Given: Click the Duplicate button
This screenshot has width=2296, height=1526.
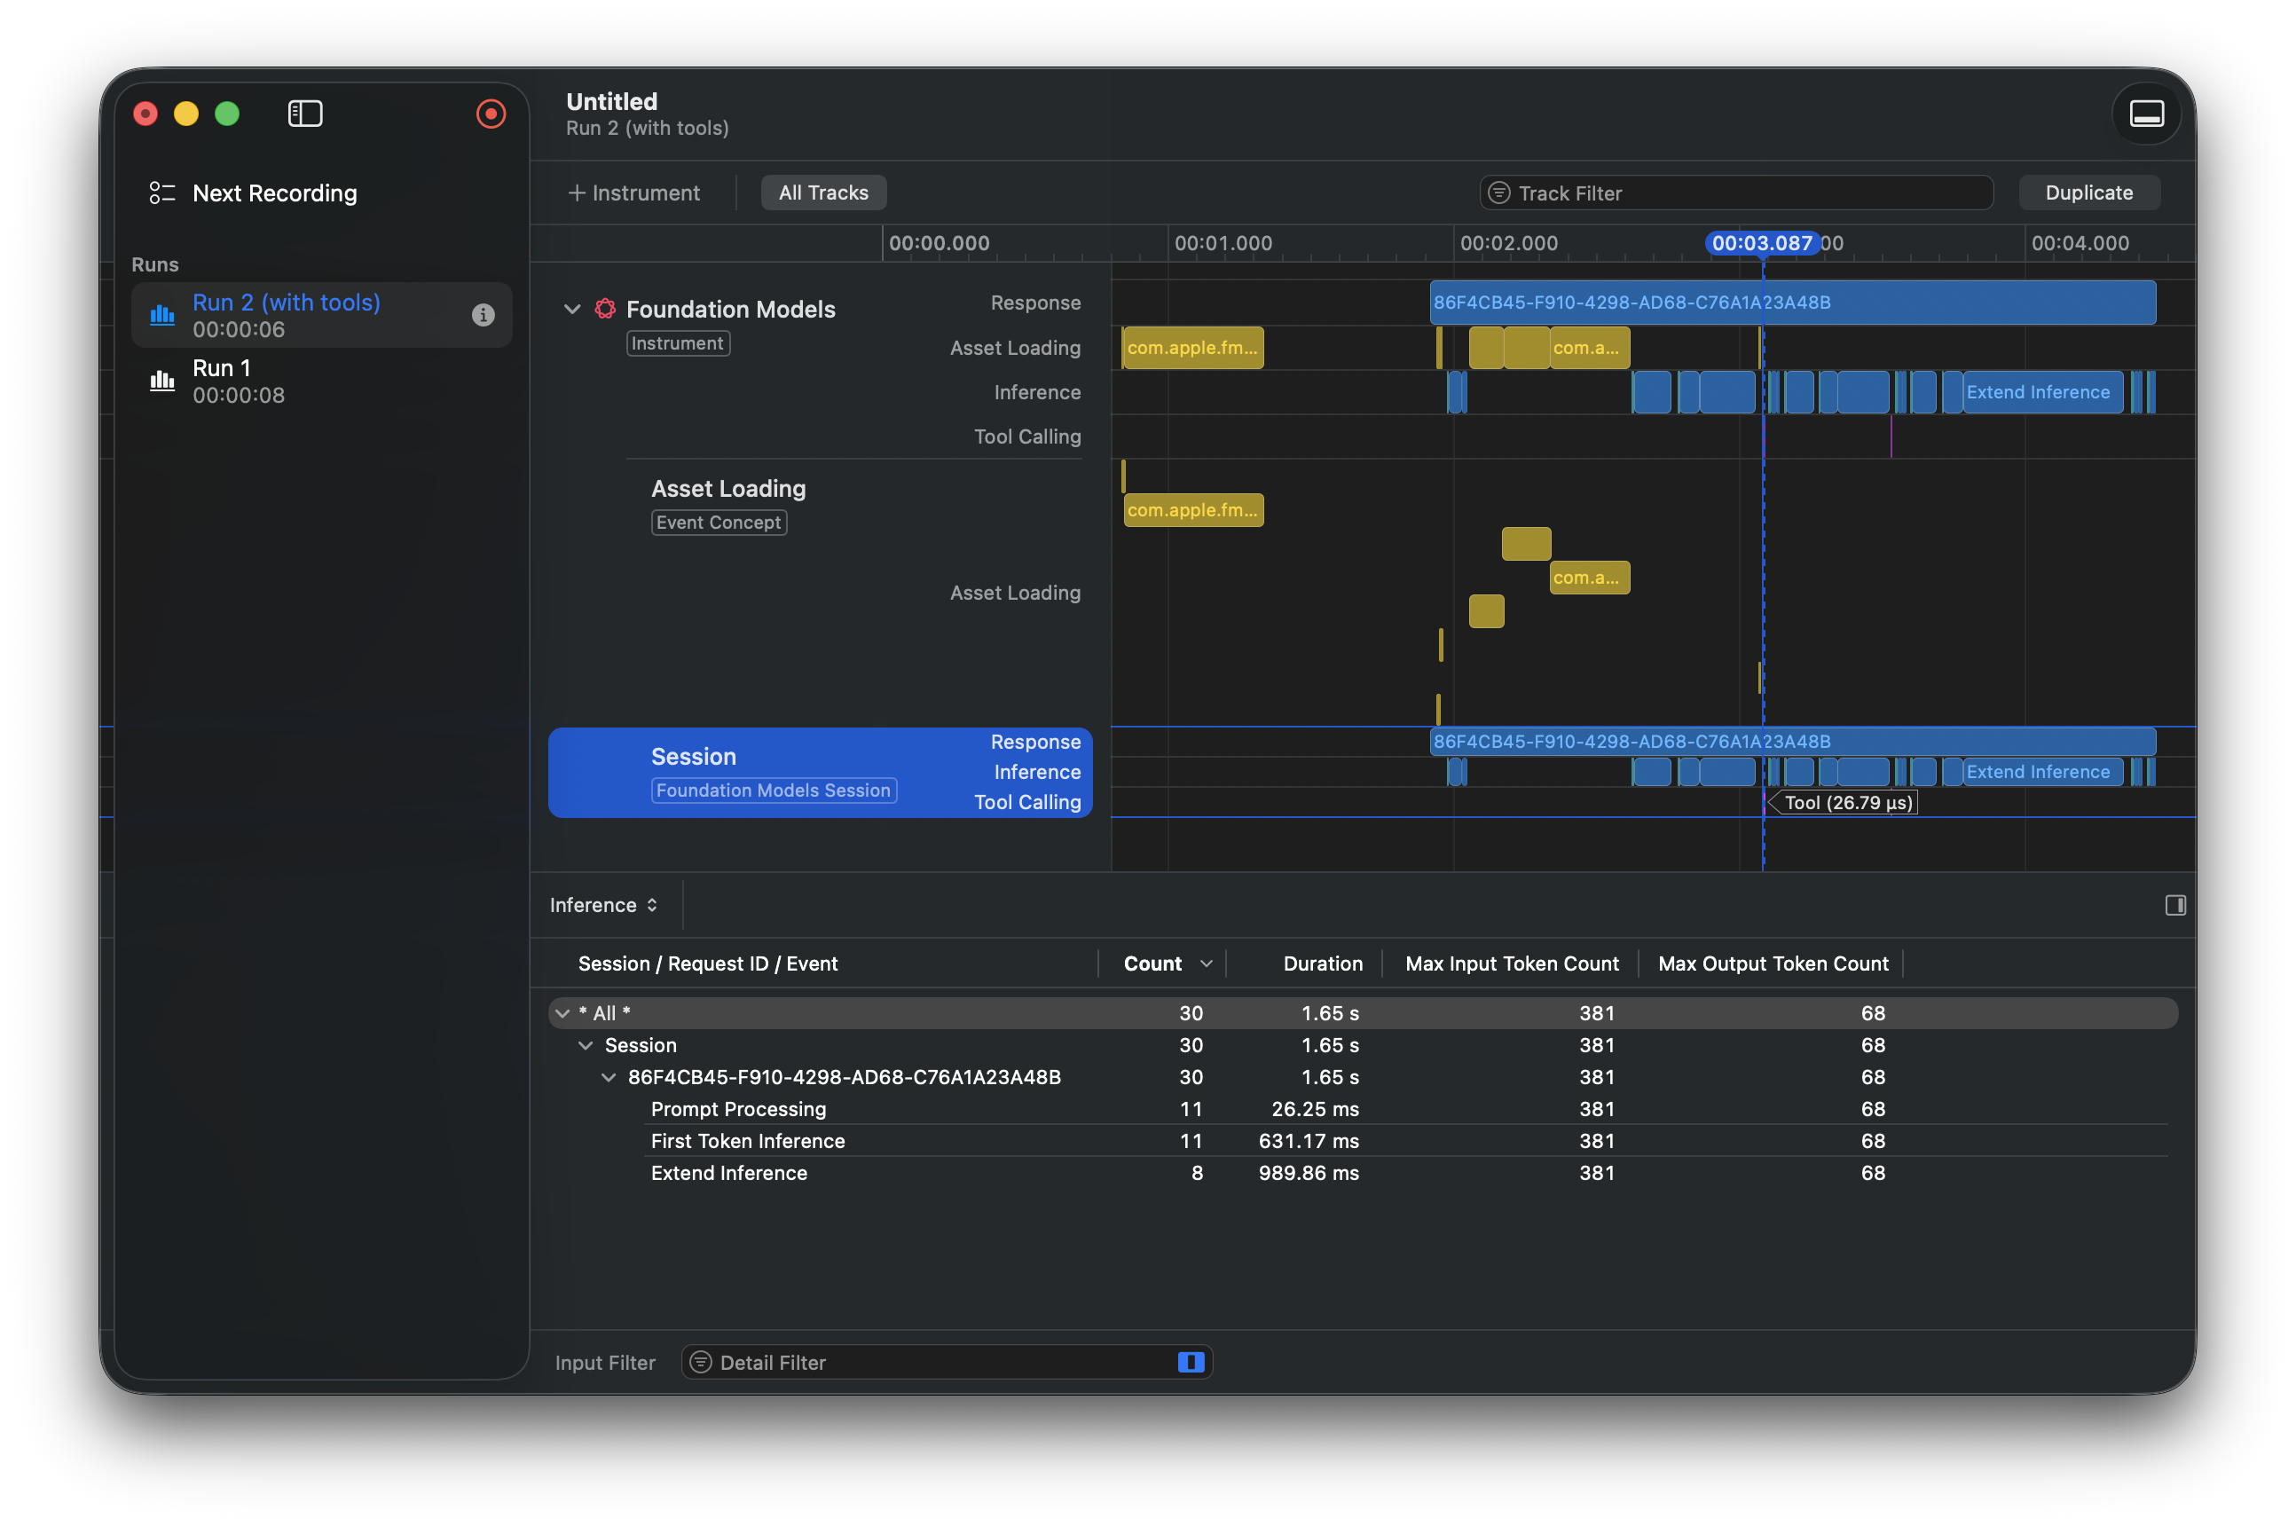Looking at the screenshot, I should point(2088,193).
